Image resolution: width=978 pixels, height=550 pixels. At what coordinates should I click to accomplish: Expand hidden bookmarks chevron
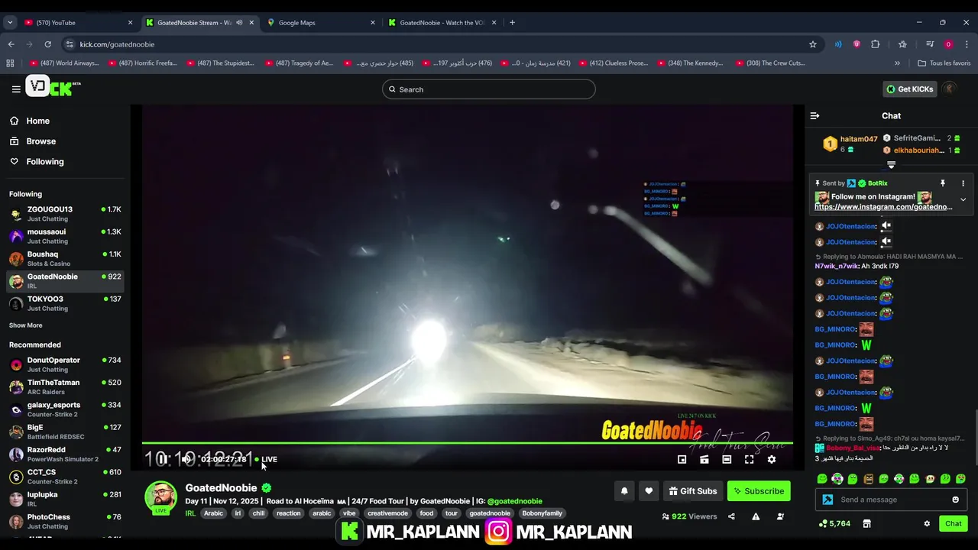point(897,63)
